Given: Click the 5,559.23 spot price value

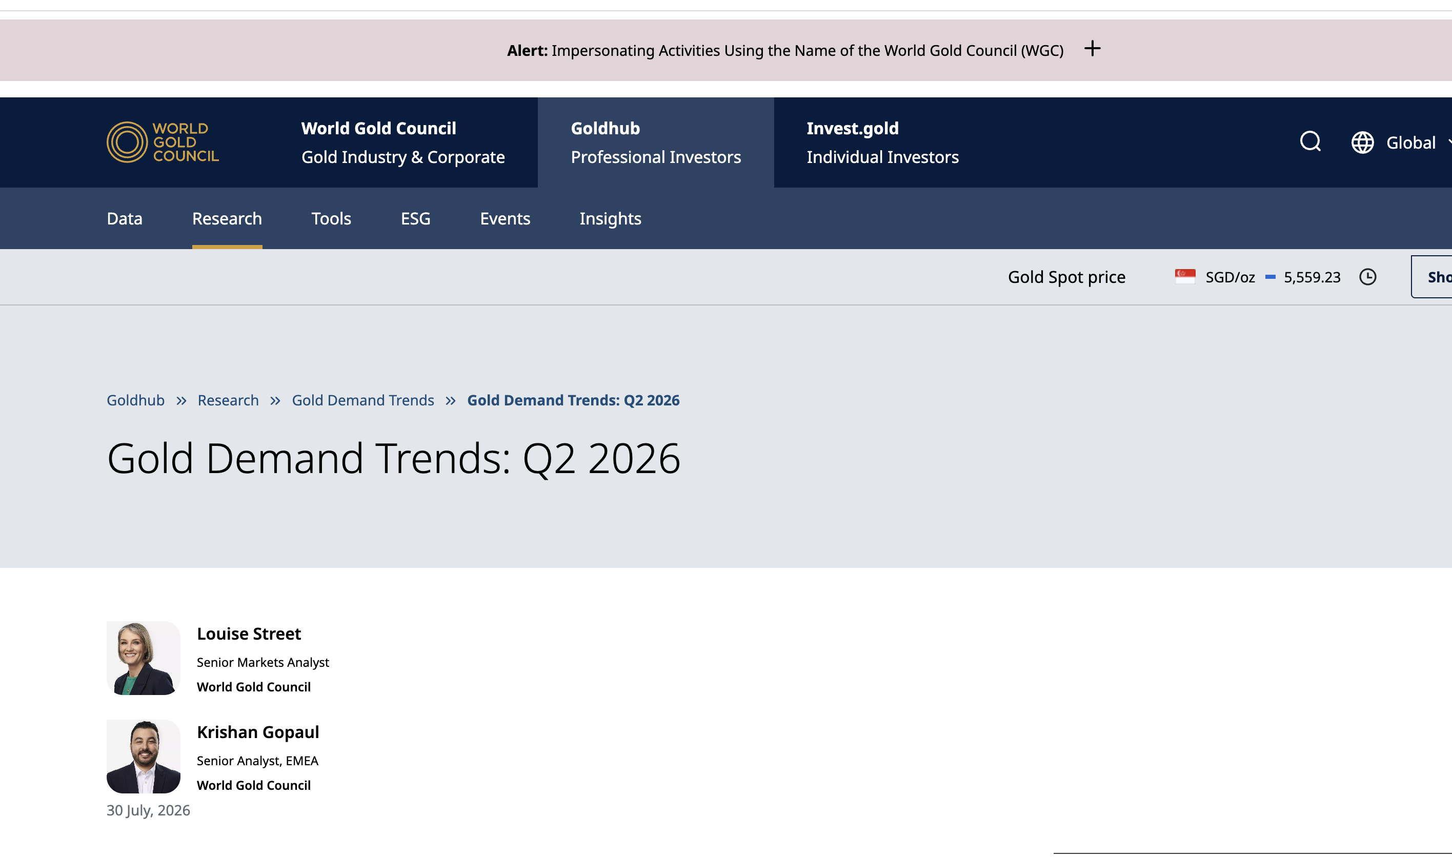Looking at the screenshot, I should 1312,277.
